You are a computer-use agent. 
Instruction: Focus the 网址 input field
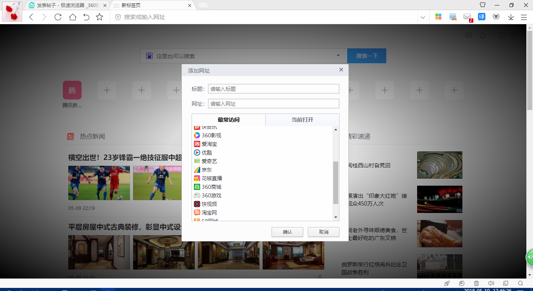pos(274,104)
